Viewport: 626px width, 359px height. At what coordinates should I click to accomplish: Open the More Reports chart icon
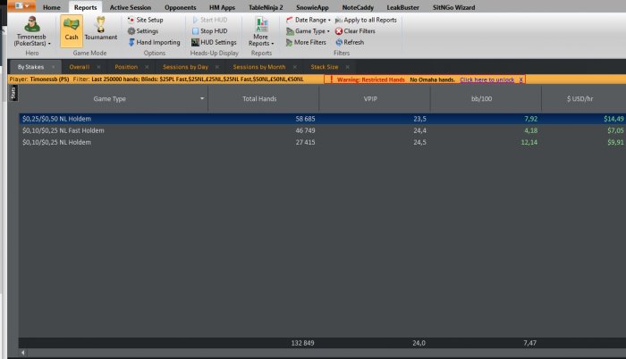[x=261, y=24]
